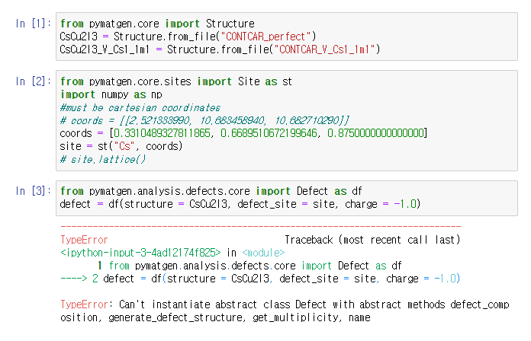Click inside the first code cell
The image size is (531, 341).
[x=287, y=37]
